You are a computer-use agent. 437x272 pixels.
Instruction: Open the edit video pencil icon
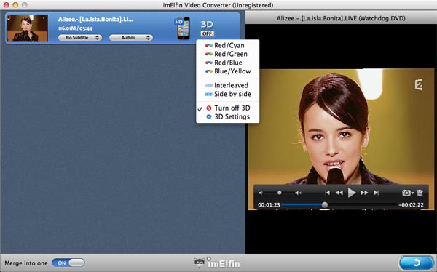tap(420, 193)
